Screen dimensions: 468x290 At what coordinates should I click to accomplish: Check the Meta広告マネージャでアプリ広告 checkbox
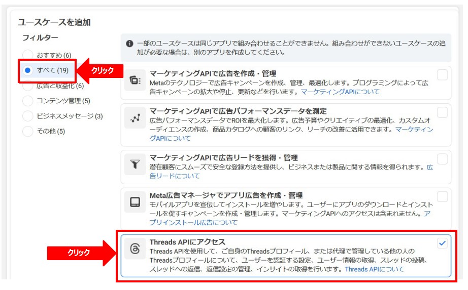tap(442, 197)
